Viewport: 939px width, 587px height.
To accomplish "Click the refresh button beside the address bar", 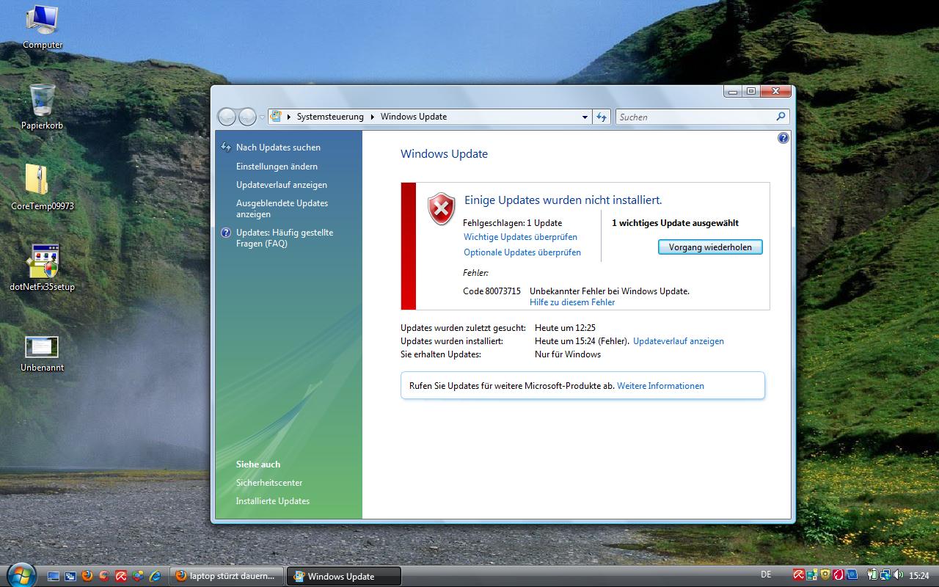I will tap(602, 117).
